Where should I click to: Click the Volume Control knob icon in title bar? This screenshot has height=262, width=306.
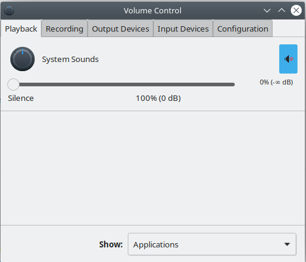(9, 10)
